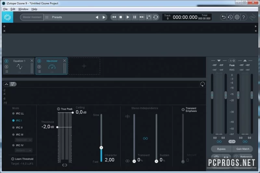The image size is (260, 173).
Task: Click the Sustain slider handle
Action: pyautogui.click(x=156, y=161)
